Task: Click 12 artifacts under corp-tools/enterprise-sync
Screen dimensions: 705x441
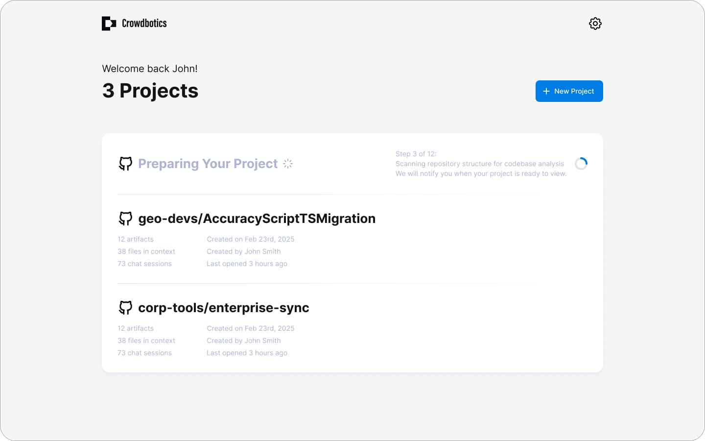Action: point(136,328)
